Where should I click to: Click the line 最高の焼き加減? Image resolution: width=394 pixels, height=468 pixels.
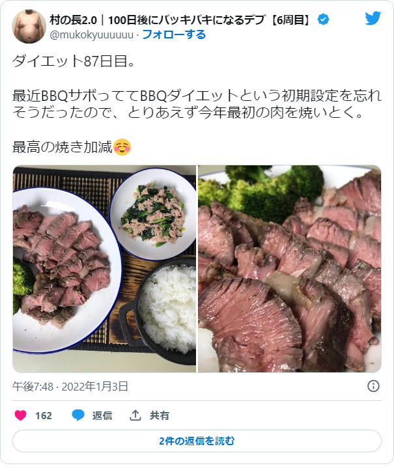62,147
